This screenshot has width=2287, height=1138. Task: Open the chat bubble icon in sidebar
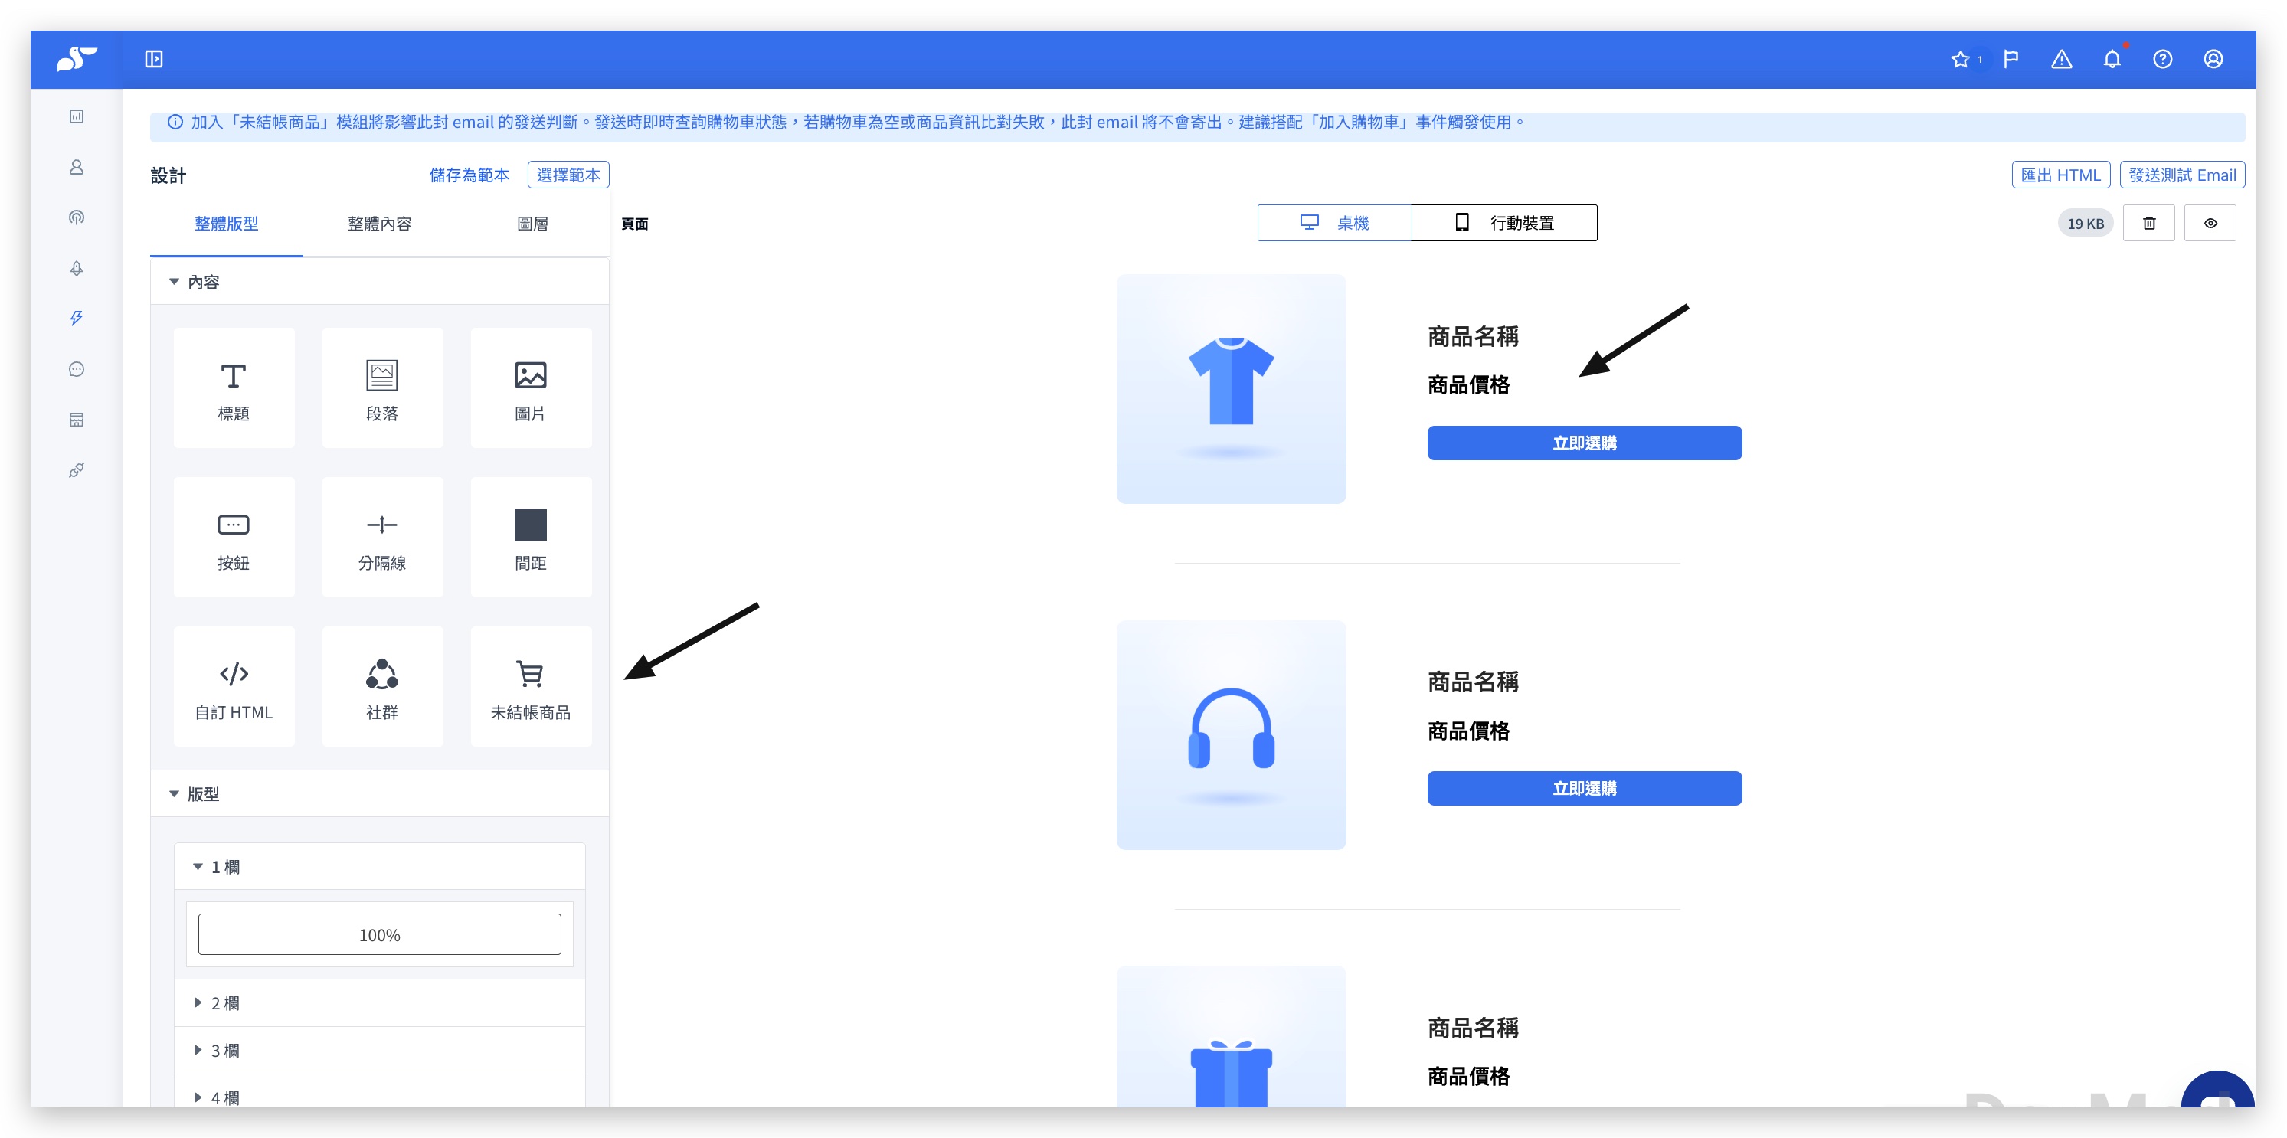[77, 369]
